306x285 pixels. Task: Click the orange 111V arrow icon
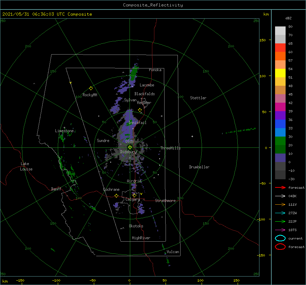pyautogui.click(x=280, y=204)
